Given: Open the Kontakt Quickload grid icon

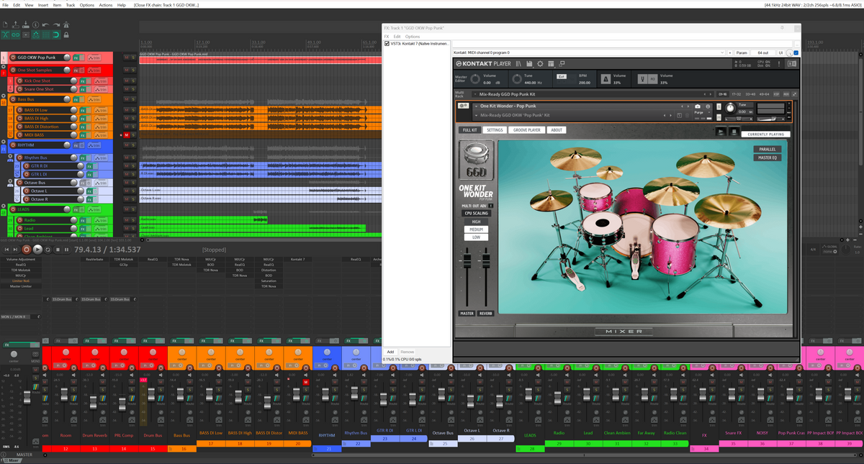Looking at the screenshot, I should 551,63.
